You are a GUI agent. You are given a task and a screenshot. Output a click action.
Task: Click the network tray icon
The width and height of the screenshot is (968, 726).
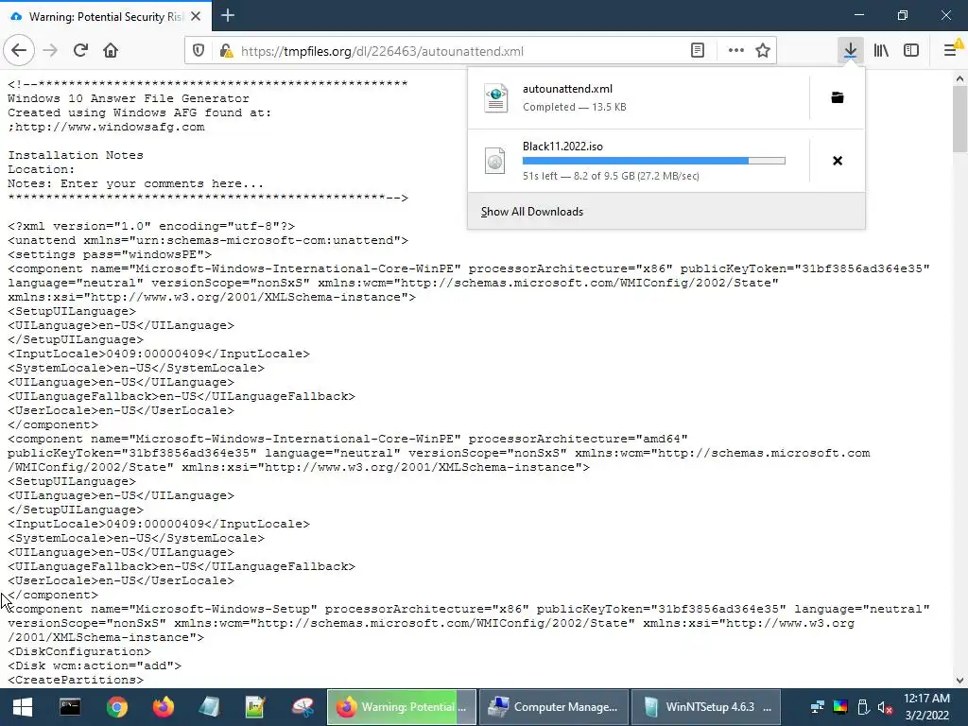coord(818,707)
